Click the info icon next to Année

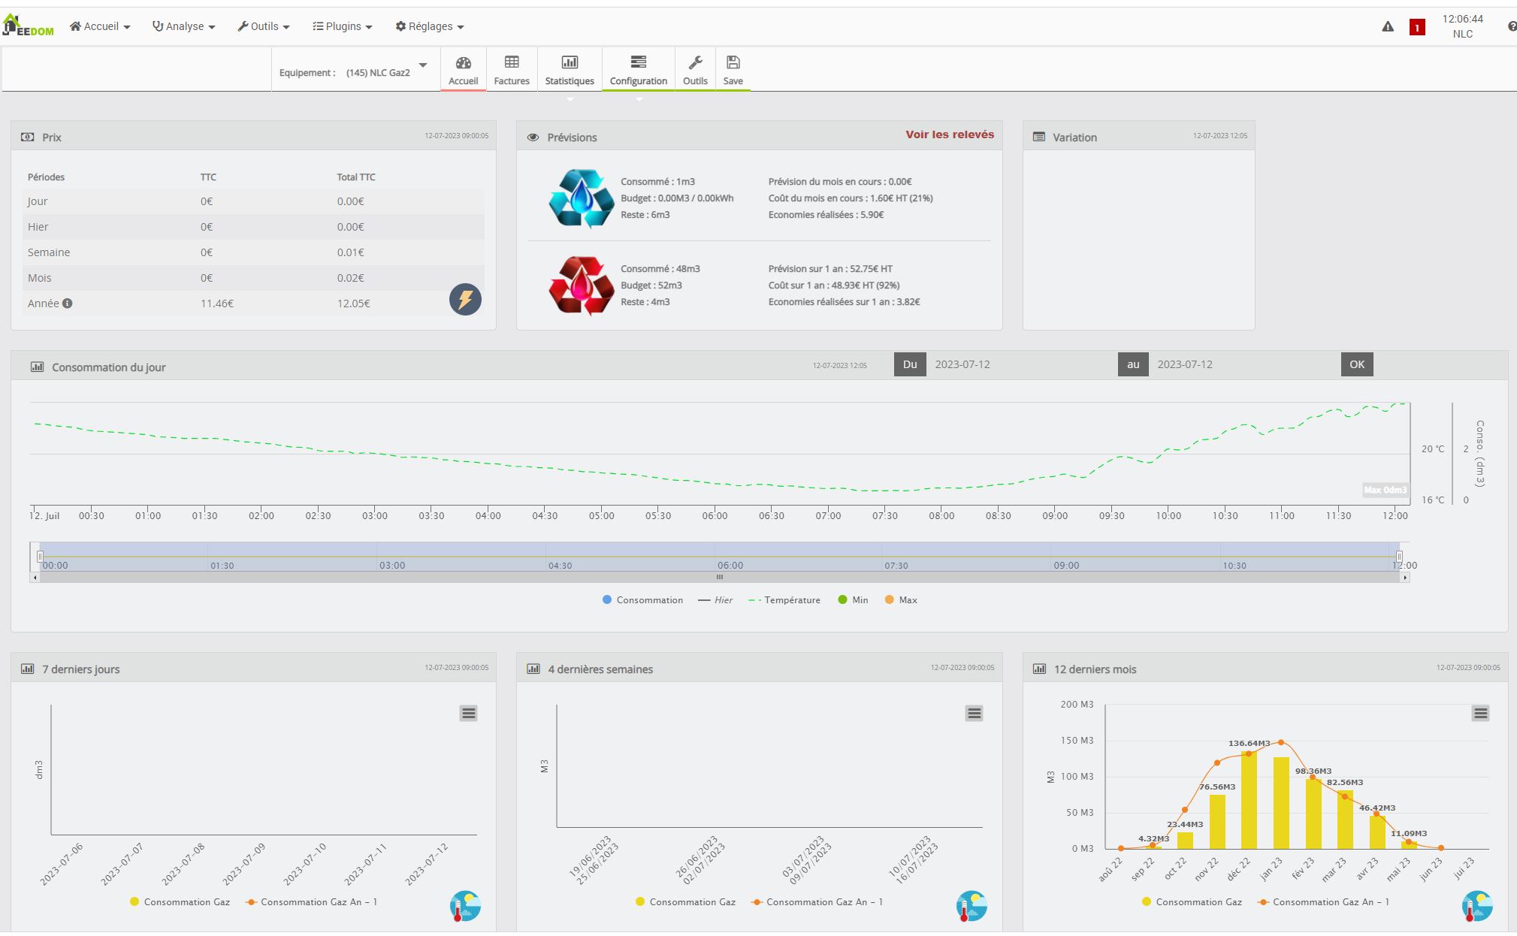(x=68, y=303)
